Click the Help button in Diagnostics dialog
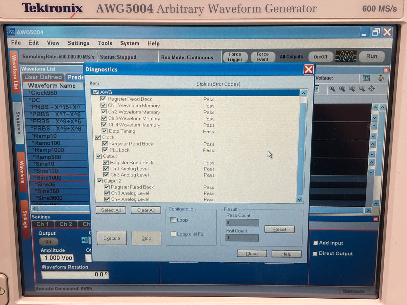 coord(287,254)
